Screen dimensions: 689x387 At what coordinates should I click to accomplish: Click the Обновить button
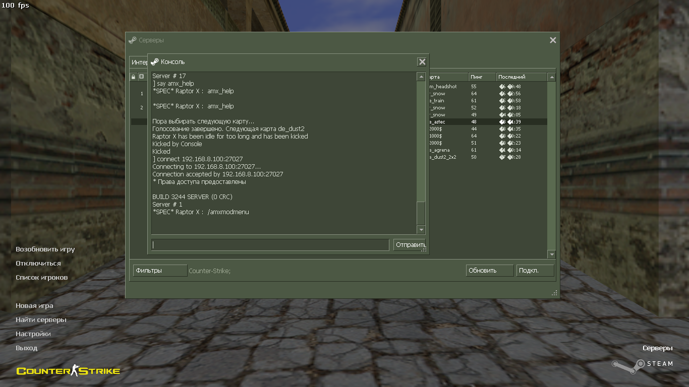pyautogui.click(x=490, y=271)
